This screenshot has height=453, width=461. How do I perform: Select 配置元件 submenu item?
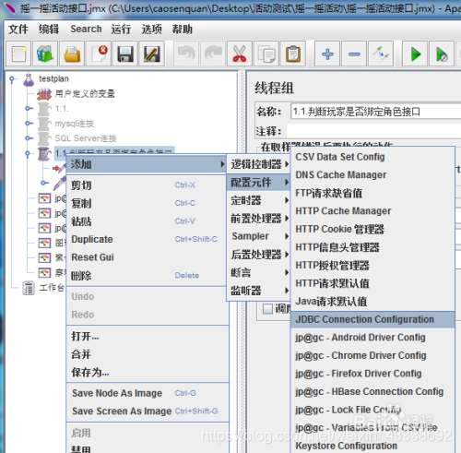click(x=259, y=183)
